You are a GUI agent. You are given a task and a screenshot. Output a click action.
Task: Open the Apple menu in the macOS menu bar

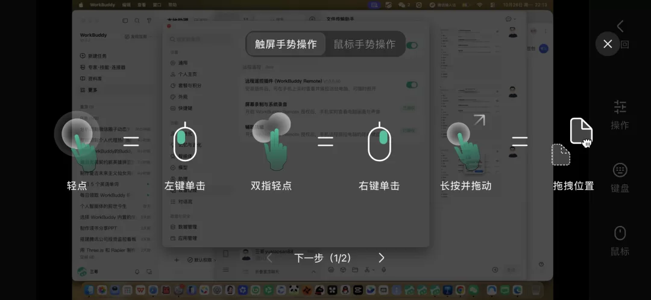tap(81, 5)
